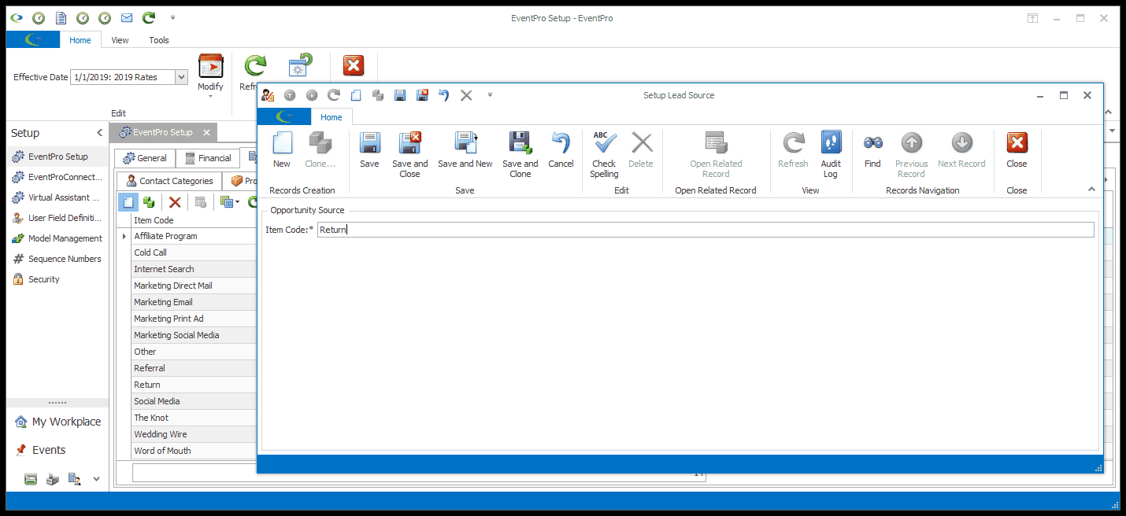Open the Effective Date dropdown
Screen dimensions: 1126x516
click(182, 77)
